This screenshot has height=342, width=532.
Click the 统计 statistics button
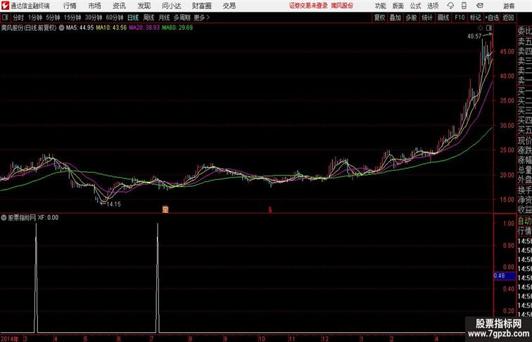tap(427, 18)
